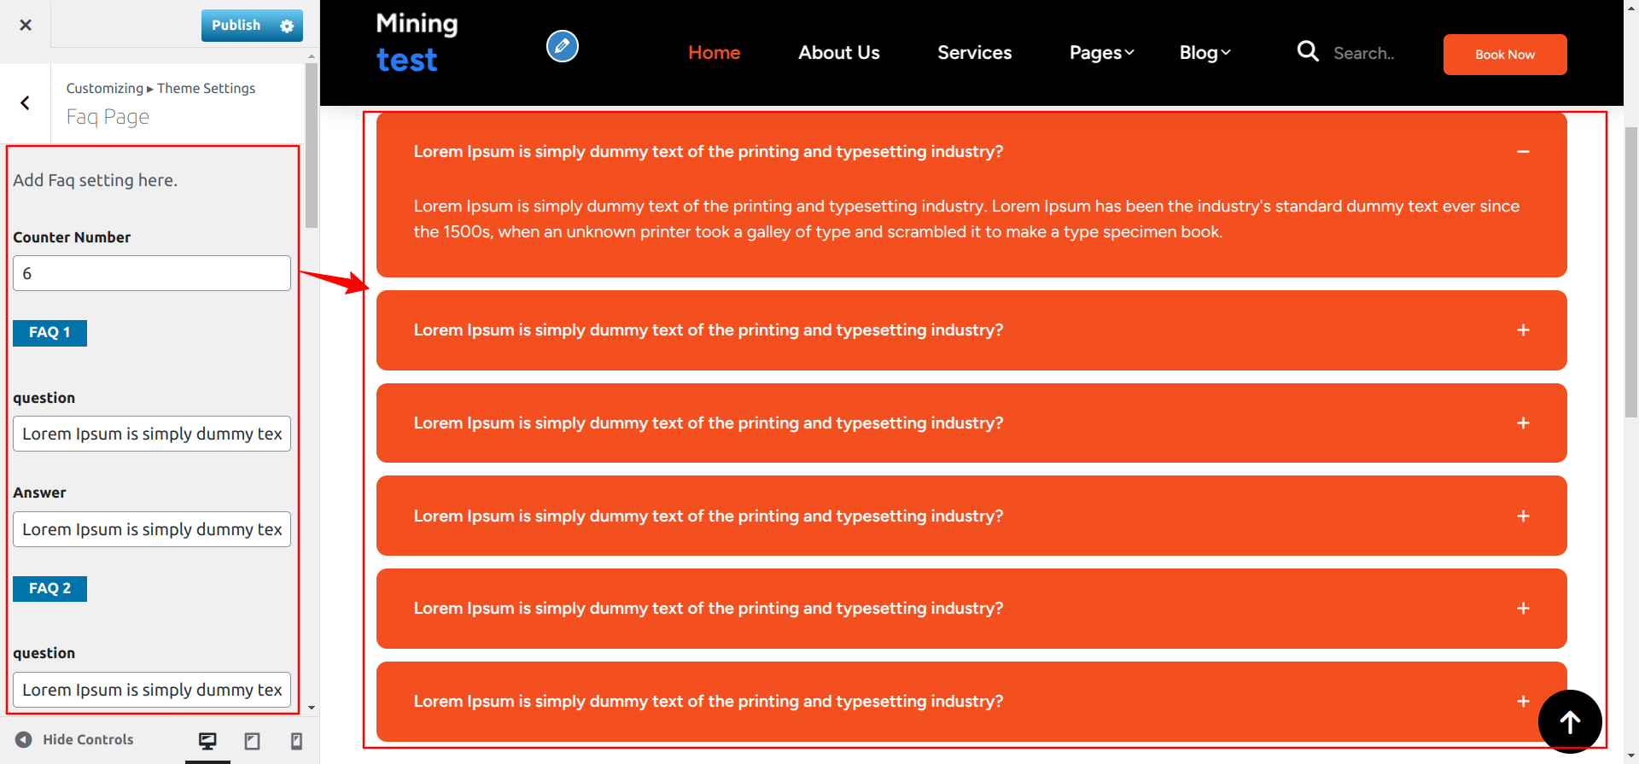This screenshot has height=764, width=1639.
Task: Open the Services menu item
Action: [x=974, y=53]
